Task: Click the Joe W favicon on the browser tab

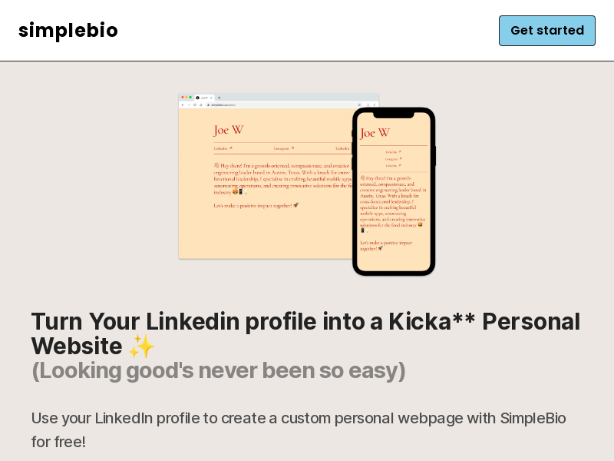Action: coord(198,97)
